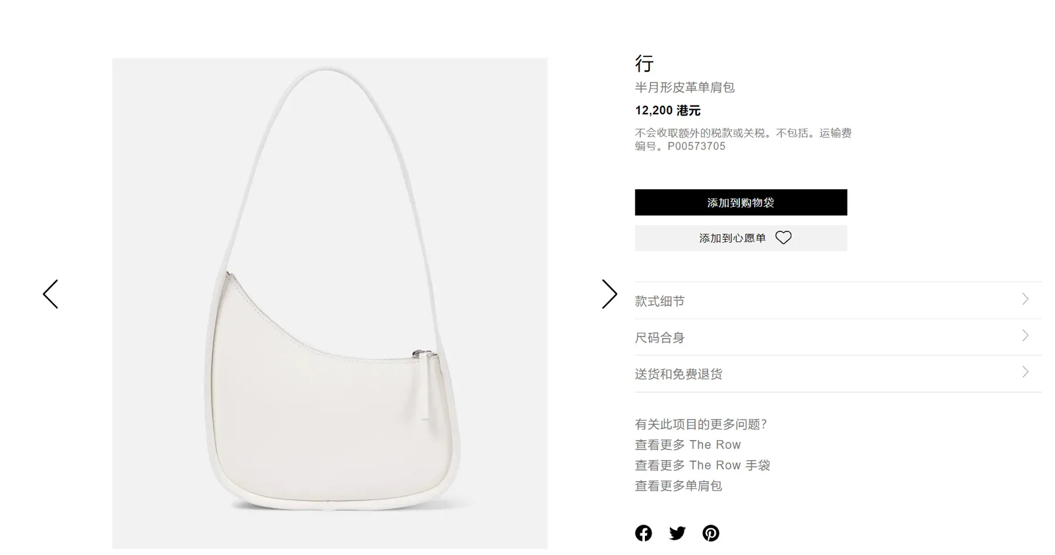Click 有关此项目的更多问题 link

pos(701,424)
